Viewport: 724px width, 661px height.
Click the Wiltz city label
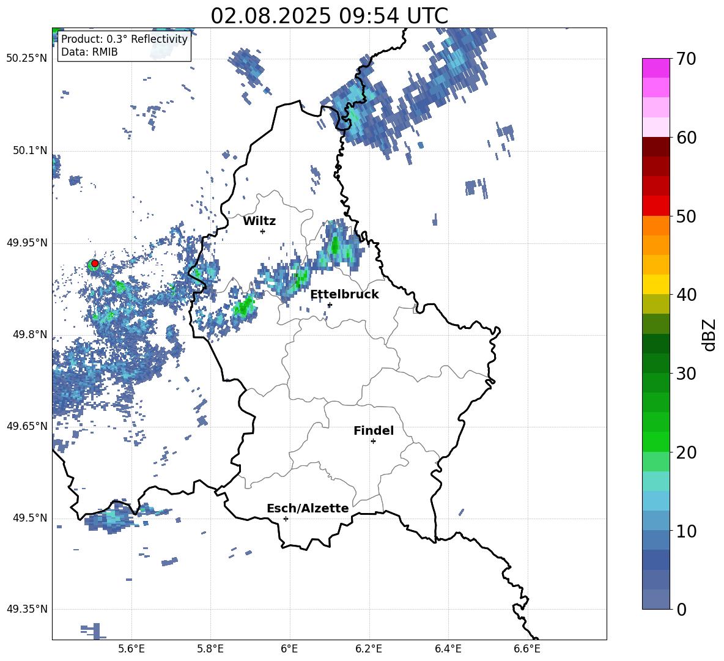259,221
